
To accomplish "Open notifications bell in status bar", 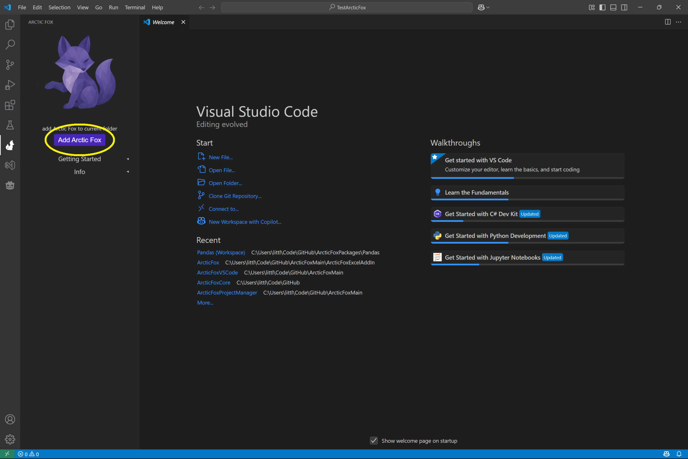I will [679, 454].
